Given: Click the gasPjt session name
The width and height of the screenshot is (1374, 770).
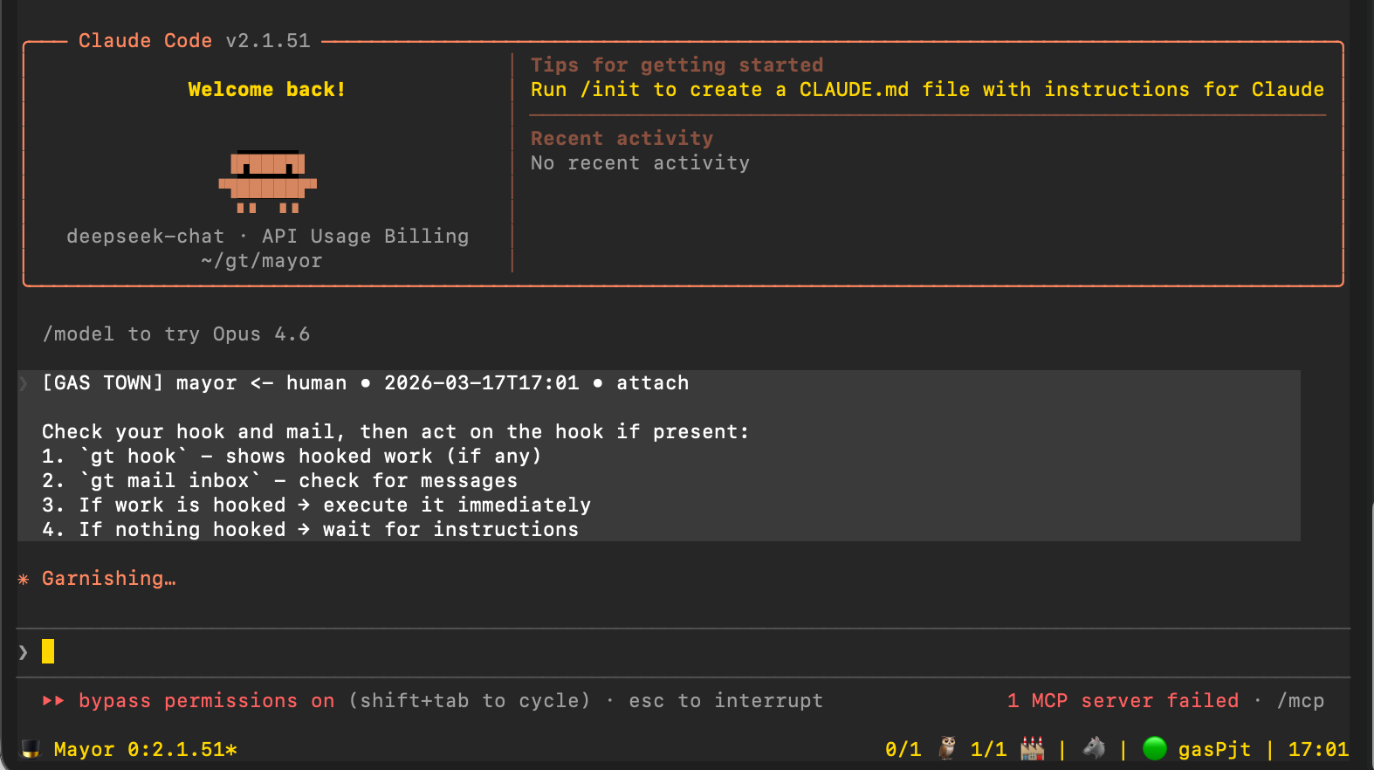Looking at the screenshot, I should click(1213, 749).
